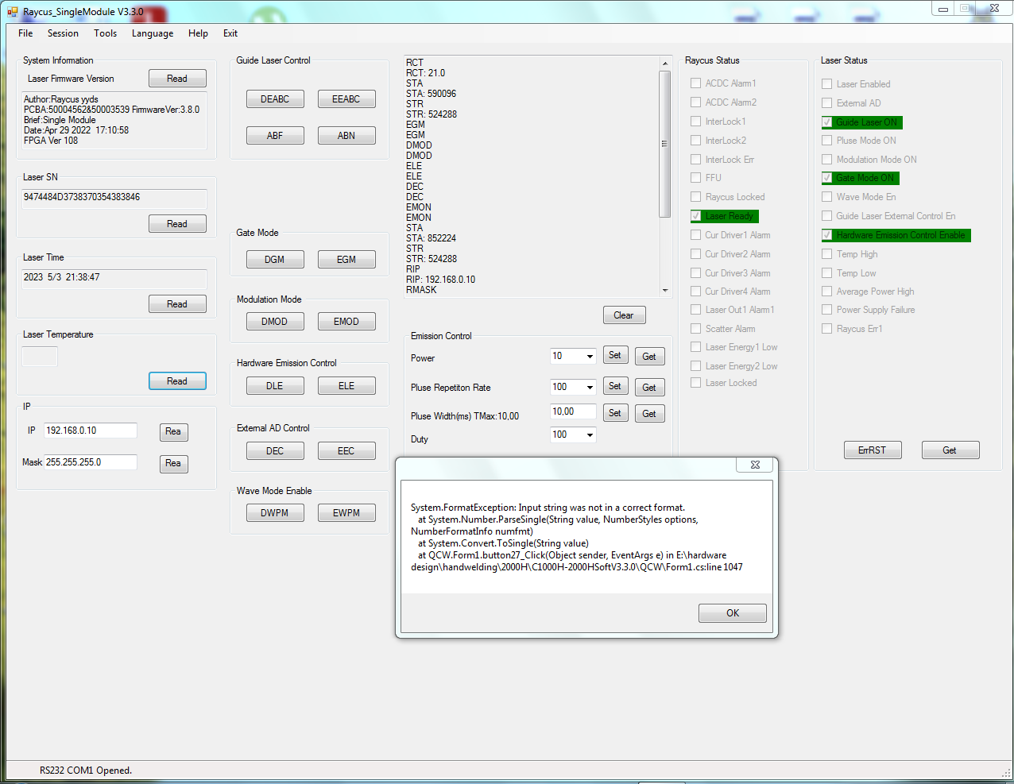The height and width of the screenshot is (784, 1014).
Task: Click the Mask input field
Action: (91, 462)
